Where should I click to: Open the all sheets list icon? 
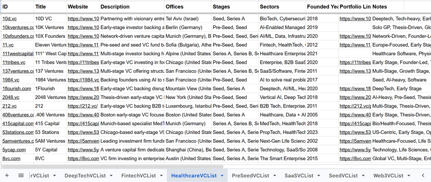tap(21, 176)
